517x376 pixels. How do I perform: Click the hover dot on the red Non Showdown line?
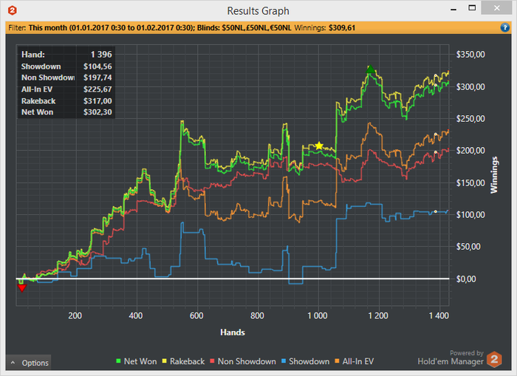(x=436, y=152)
